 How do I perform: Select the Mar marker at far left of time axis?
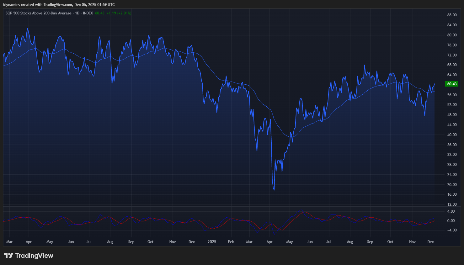9,242
